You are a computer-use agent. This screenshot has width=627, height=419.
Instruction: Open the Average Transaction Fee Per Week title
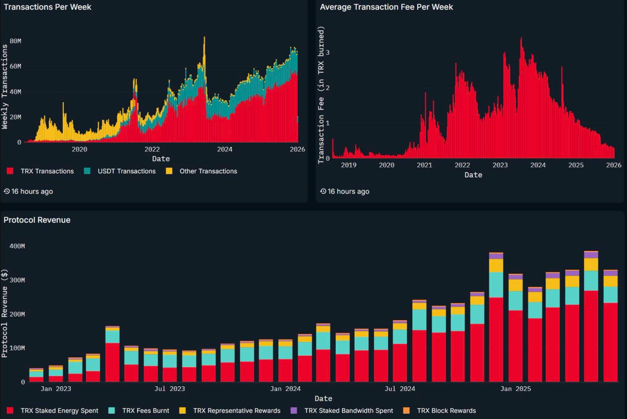(386, 7)
